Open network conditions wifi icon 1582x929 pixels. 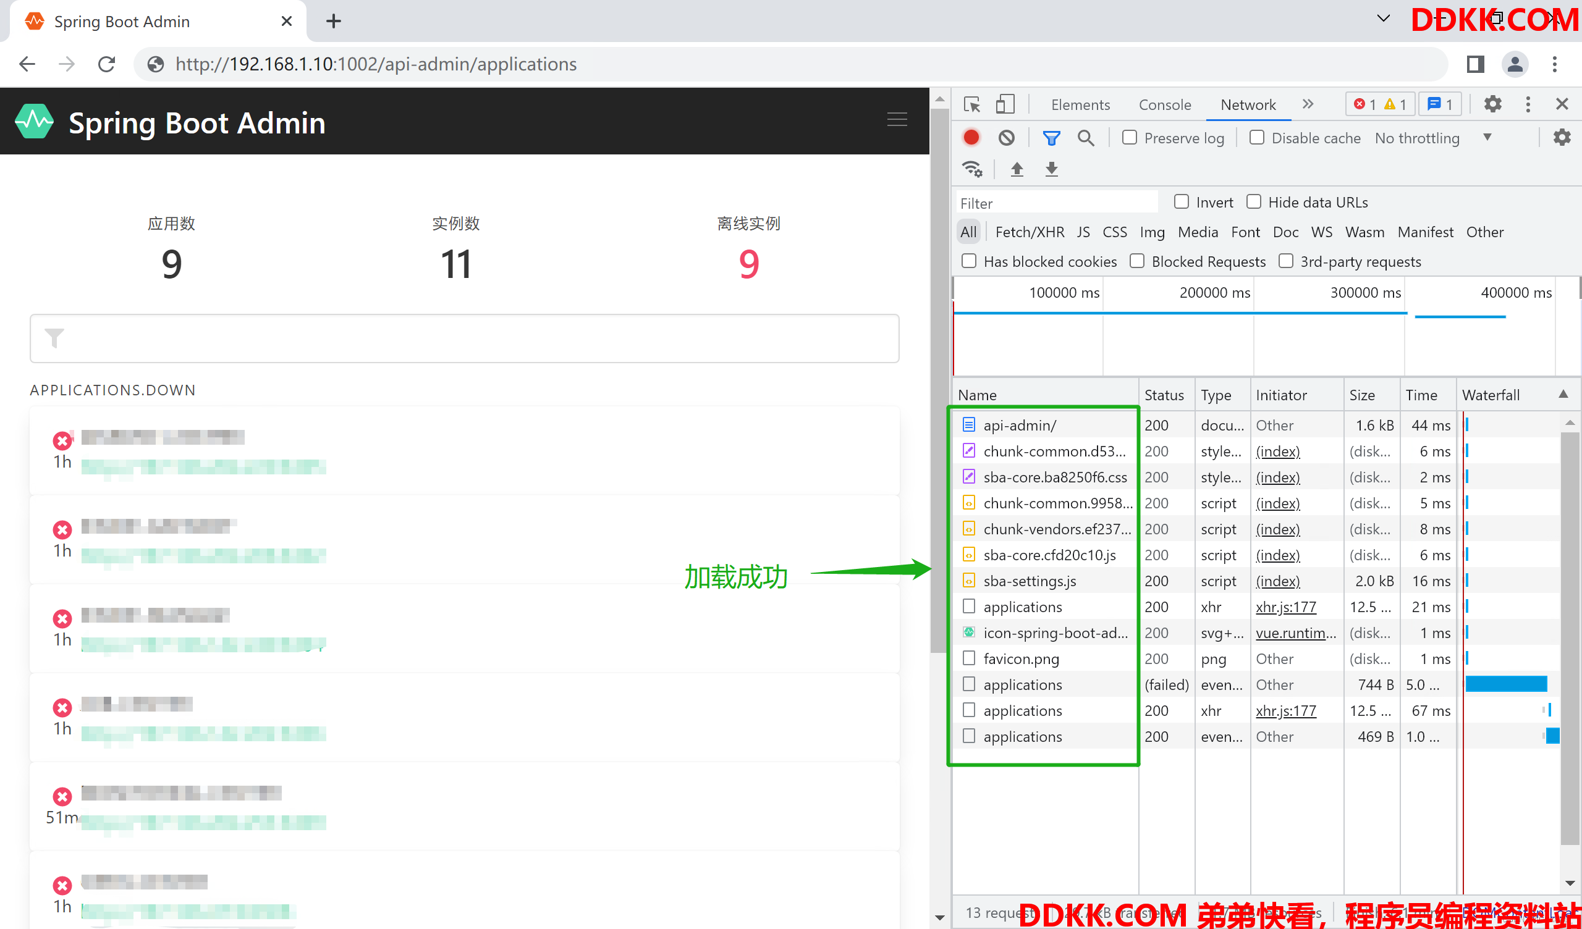click(973, 169)
